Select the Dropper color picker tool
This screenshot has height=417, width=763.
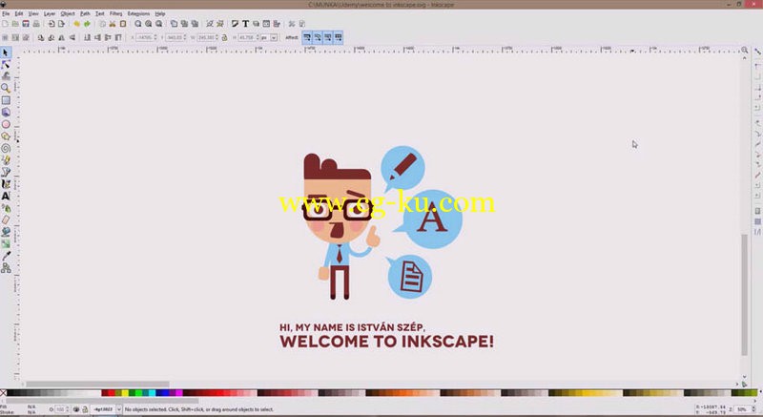[x=6, y=256]
